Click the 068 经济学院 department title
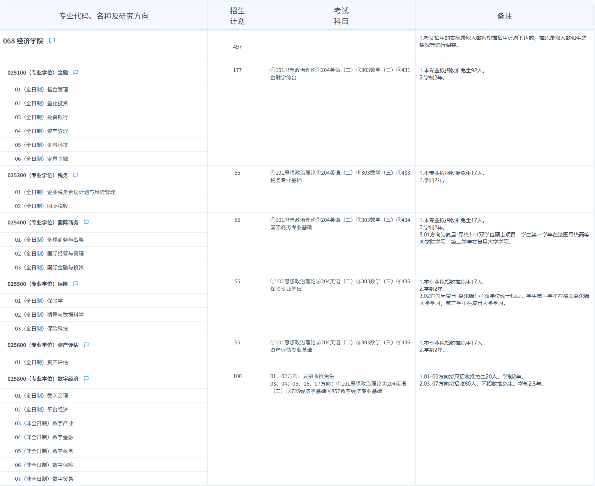The height and width of the screenshot is (486, 595). 23,41
